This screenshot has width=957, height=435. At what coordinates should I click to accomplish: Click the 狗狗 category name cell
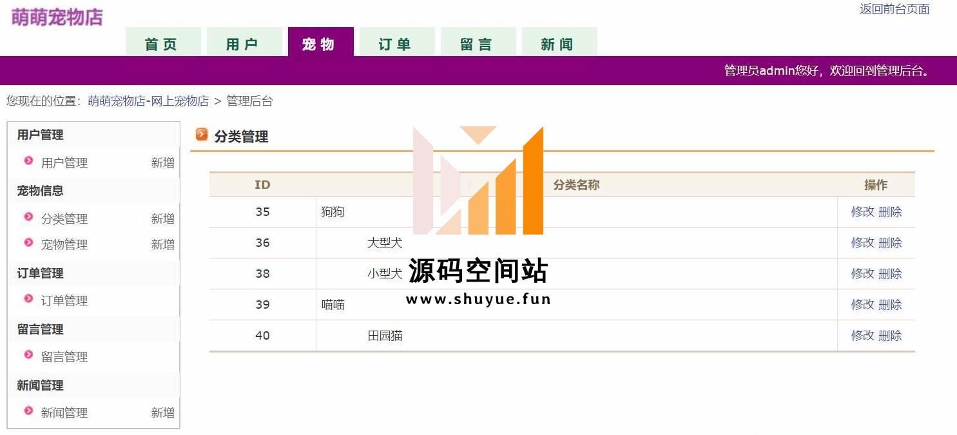[576, 212]
